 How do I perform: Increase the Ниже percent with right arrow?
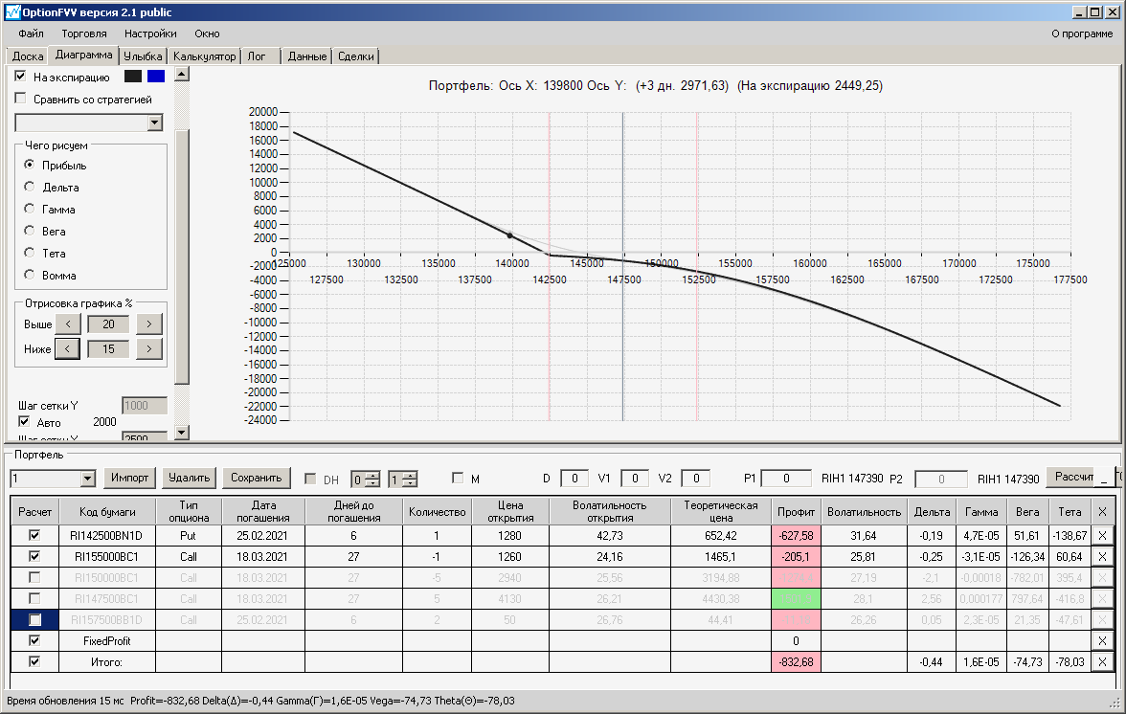click(149, 348)
